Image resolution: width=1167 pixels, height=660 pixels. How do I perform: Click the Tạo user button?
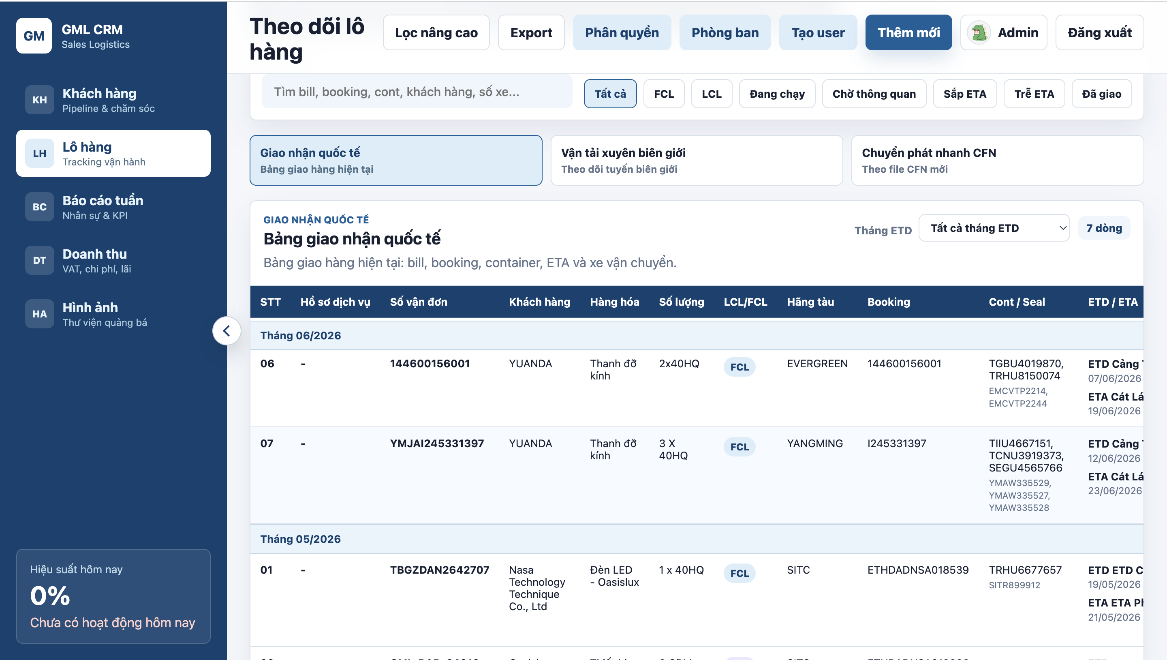tap(818, 33)
